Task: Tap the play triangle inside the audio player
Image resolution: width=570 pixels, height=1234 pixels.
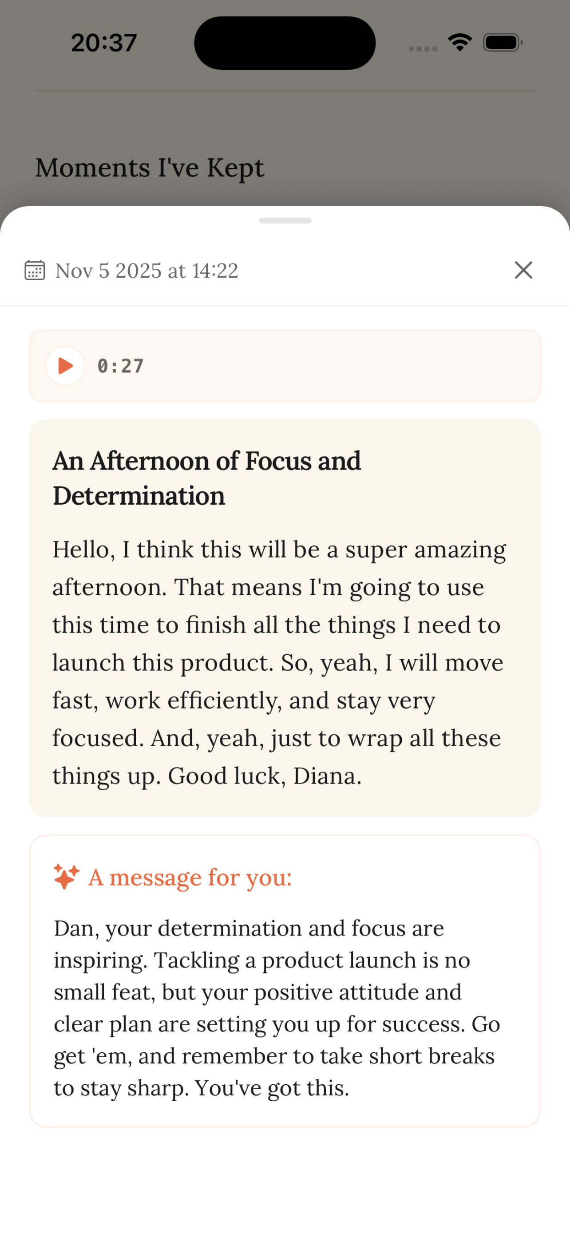Action: pyautogui.click(x=66, y=366)
